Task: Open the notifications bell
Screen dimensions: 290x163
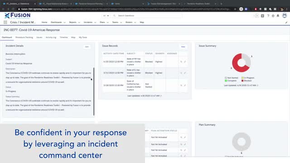Action: click(278, 16)
